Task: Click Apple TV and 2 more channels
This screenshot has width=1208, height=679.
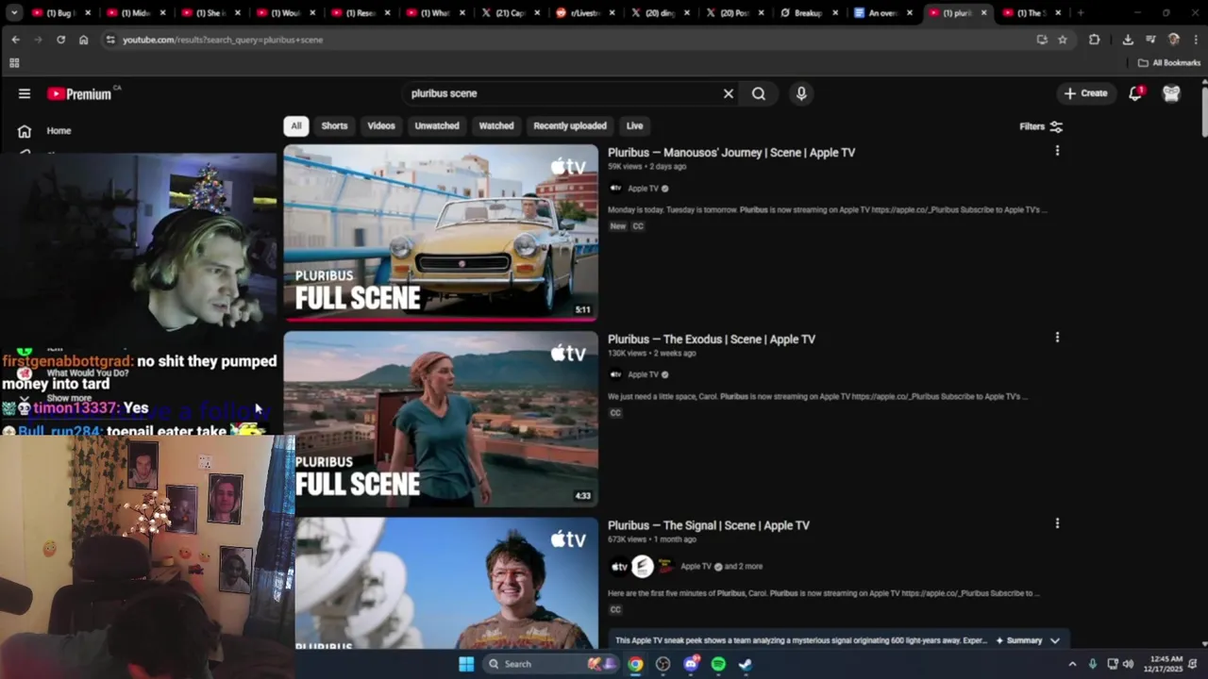Action: pos(721,567)
